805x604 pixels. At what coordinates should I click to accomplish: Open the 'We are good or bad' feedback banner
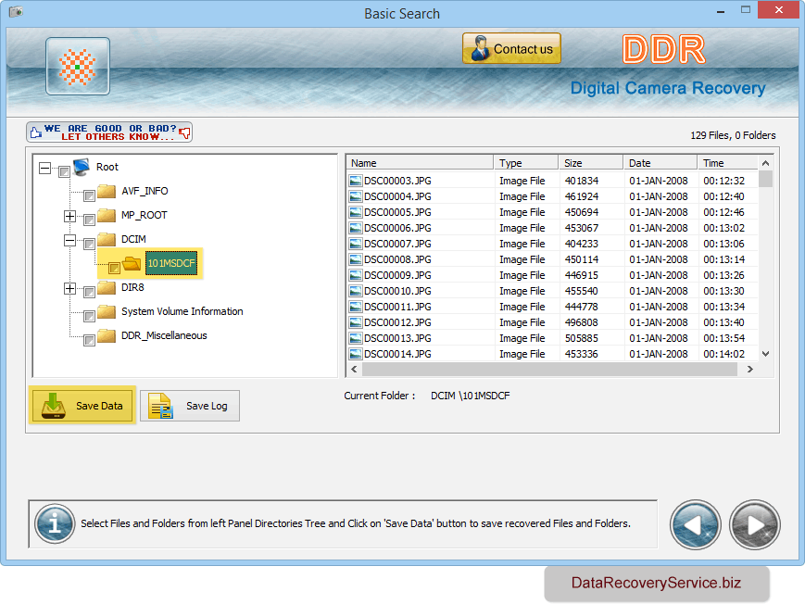point(109,132)
